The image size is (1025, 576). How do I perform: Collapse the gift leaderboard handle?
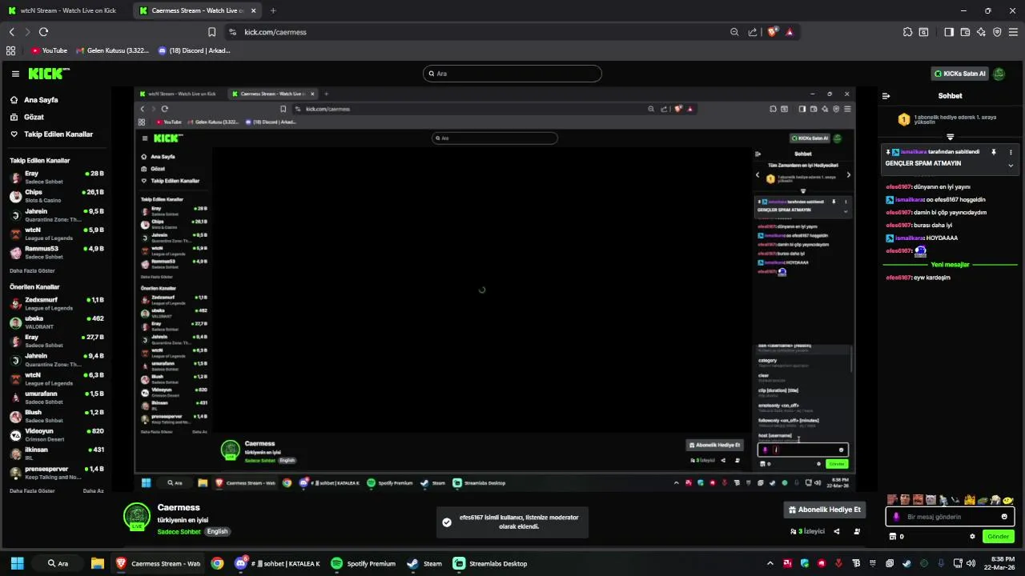tap(951, 137)
